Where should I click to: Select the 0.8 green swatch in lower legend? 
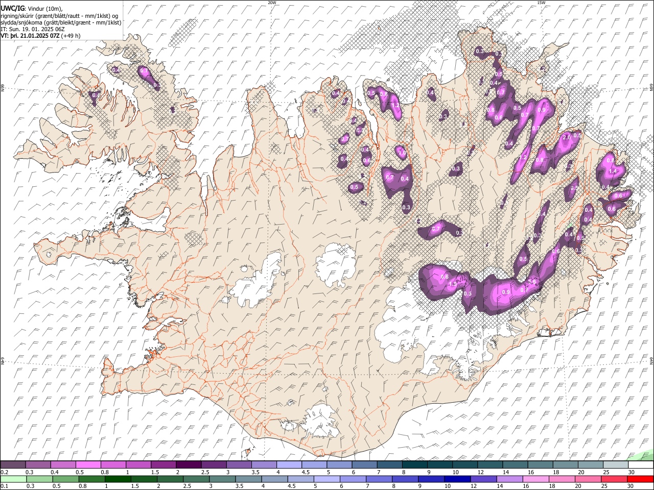[91, 479]
